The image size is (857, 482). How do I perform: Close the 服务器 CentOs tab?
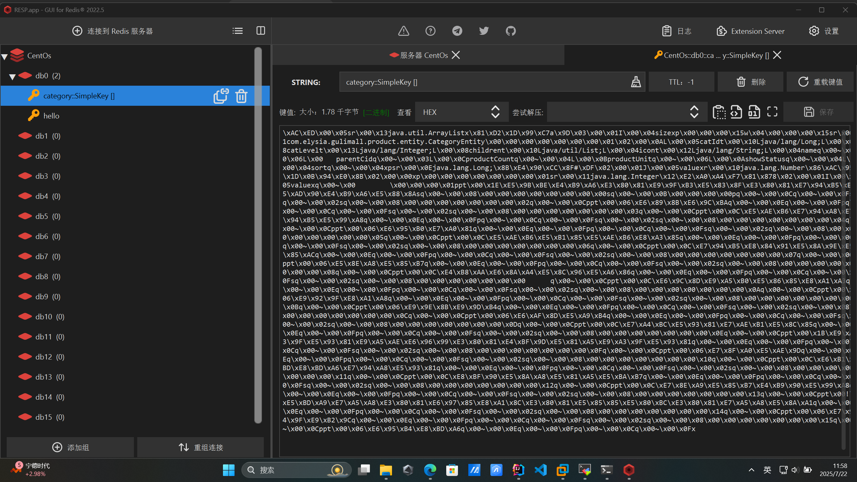(x=456, y=55)
